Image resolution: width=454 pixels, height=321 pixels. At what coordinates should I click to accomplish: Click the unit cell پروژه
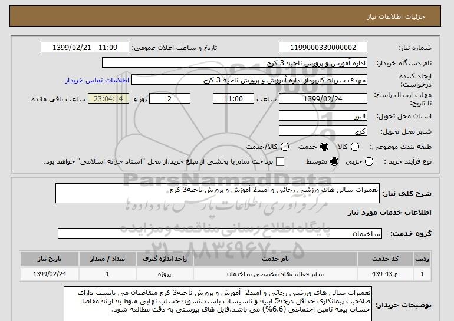point(165,274)
